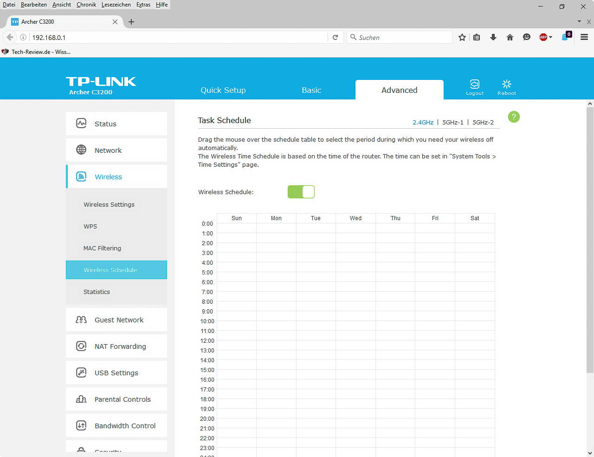594x457 pixels.
Task: Collapse the Wireless sidebar section
Action: [108, 177]
